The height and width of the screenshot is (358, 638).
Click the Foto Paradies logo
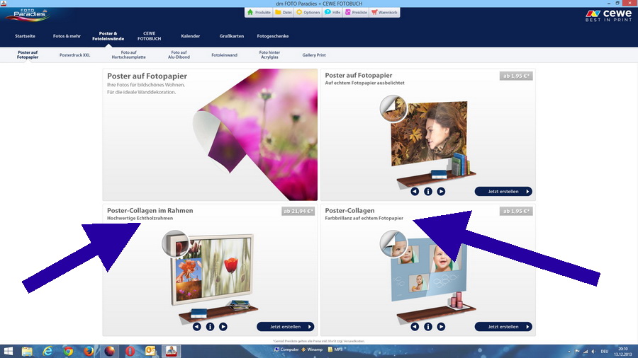tap(27, 15)
